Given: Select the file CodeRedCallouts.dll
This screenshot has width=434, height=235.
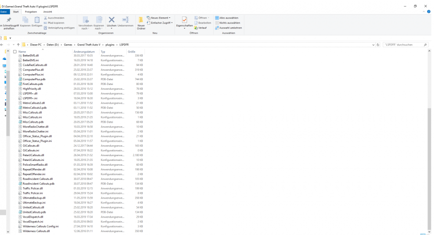Looking at the screenshot, I should [35, 65].
